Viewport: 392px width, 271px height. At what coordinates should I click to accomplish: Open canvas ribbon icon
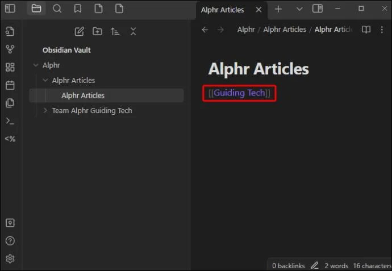(10, 67)
